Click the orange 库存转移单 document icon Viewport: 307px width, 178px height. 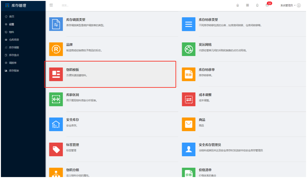pyautogui.click(x=189, y=74)
